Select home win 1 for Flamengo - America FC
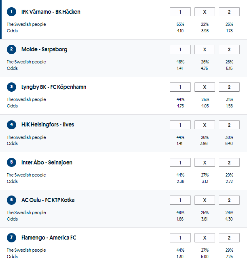 tap(180, 238)
